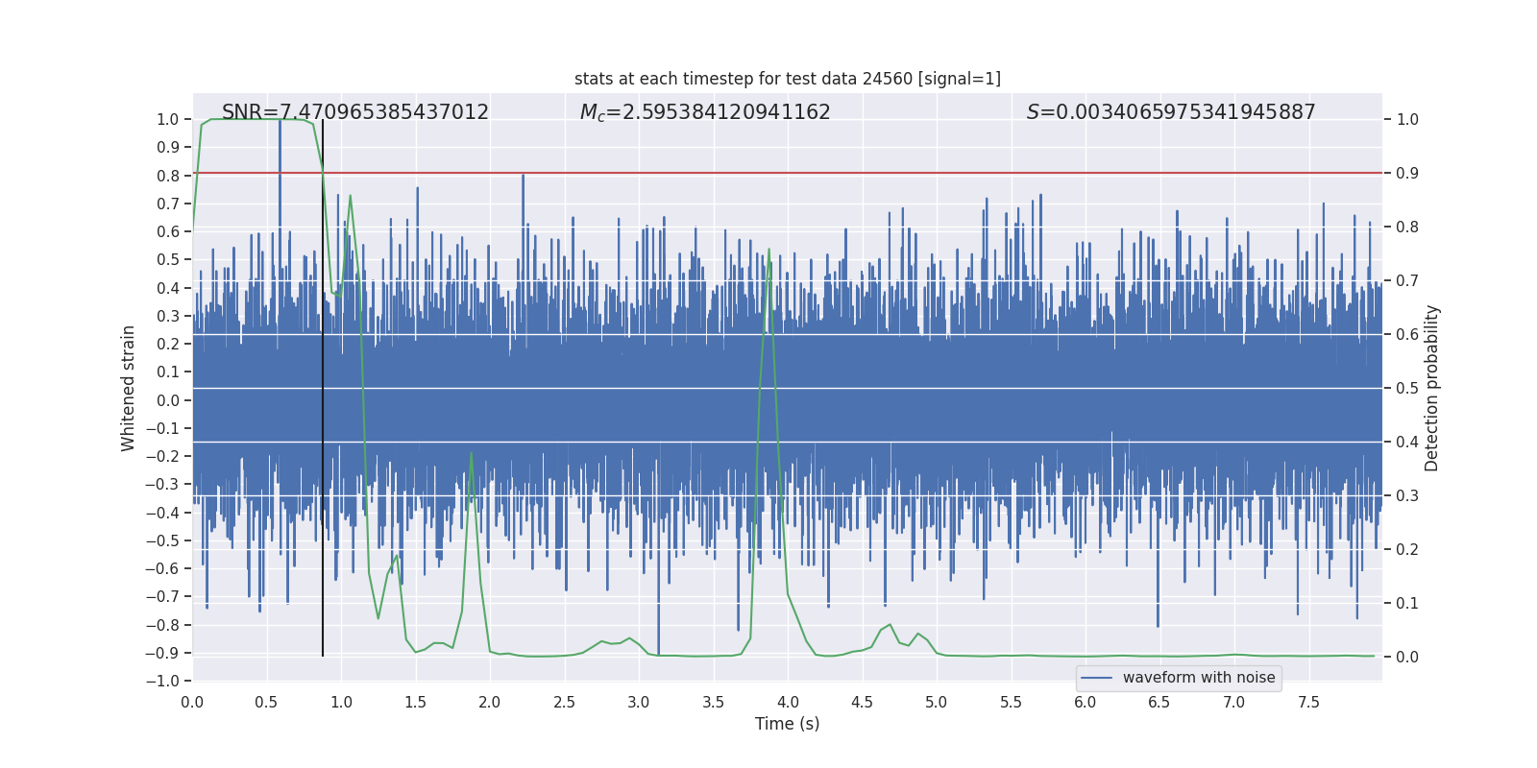This screenshot has width=1537, height=768.
Task: Click the 'Time (s)' x-axis label
Action: click(787, 724)
